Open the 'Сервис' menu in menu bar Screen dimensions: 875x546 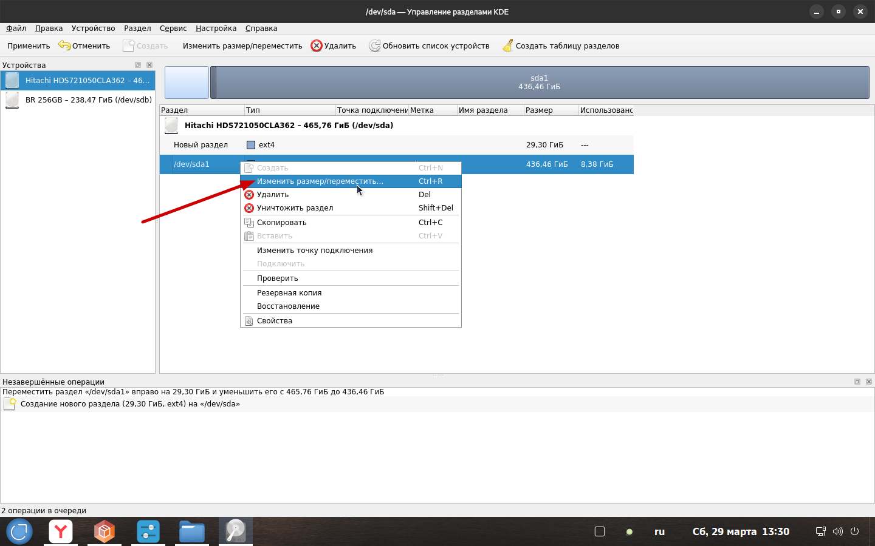[173, 29]
